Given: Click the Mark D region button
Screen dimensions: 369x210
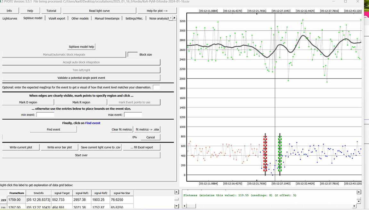Looking at the screenshot, I should [28, 102].
